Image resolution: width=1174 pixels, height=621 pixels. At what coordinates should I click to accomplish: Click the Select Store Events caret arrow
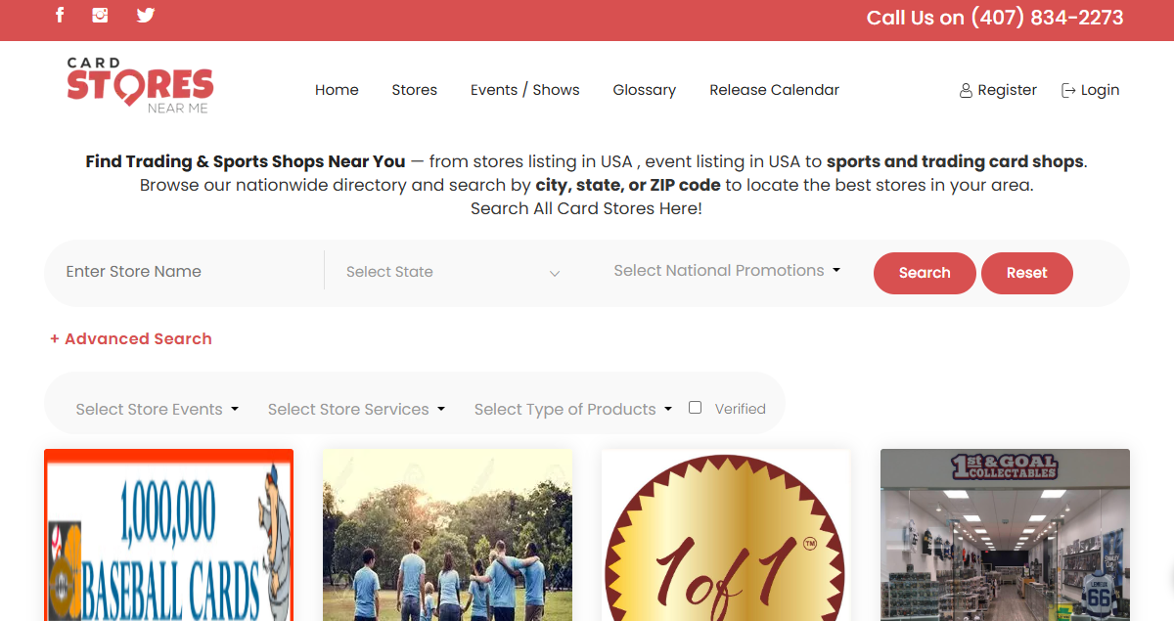pyautogui.click(x=236, y=410)
